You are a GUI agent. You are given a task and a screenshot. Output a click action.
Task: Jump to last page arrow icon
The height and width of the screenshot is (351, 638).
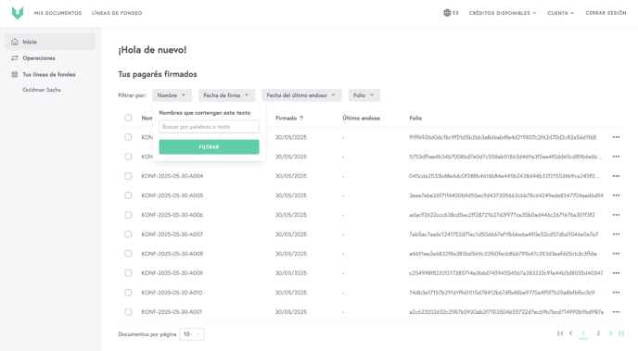[x=621, y=333]
